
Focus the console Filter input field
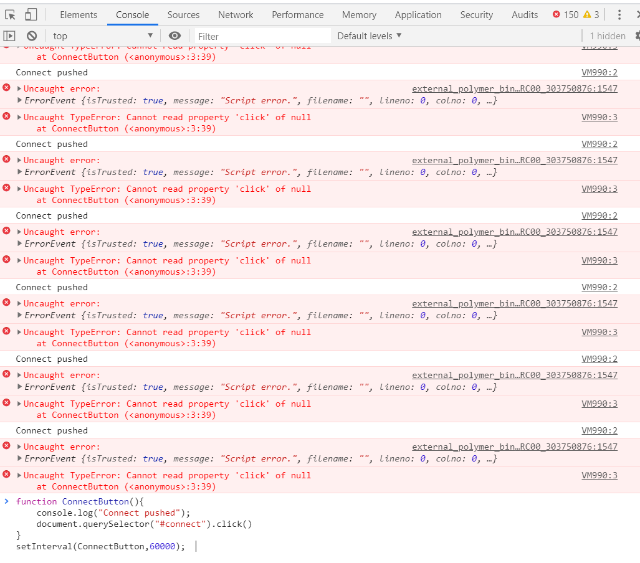[262, 36]
